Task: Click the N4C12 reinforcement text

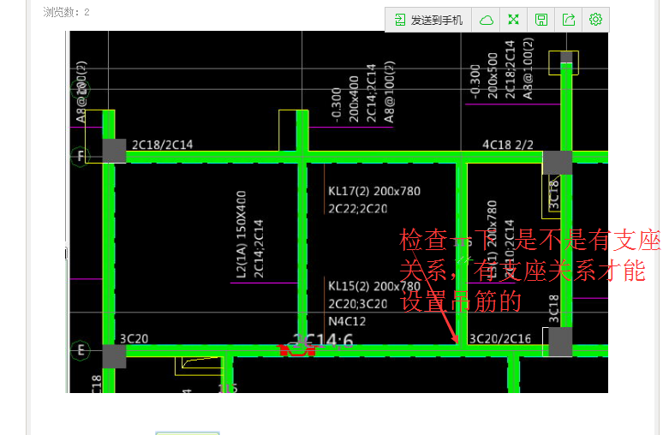Action: pos(347,321)
